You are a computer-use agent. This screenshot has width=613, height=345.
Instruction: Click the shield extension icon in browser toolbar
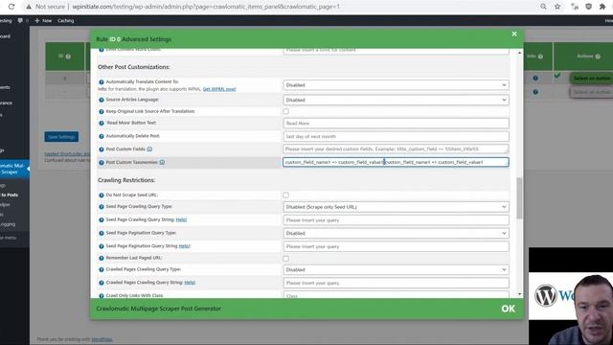[x=588, y=7]
